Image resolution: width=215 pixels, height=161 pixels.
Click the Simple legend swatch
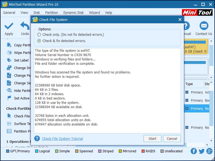(57, 151)
